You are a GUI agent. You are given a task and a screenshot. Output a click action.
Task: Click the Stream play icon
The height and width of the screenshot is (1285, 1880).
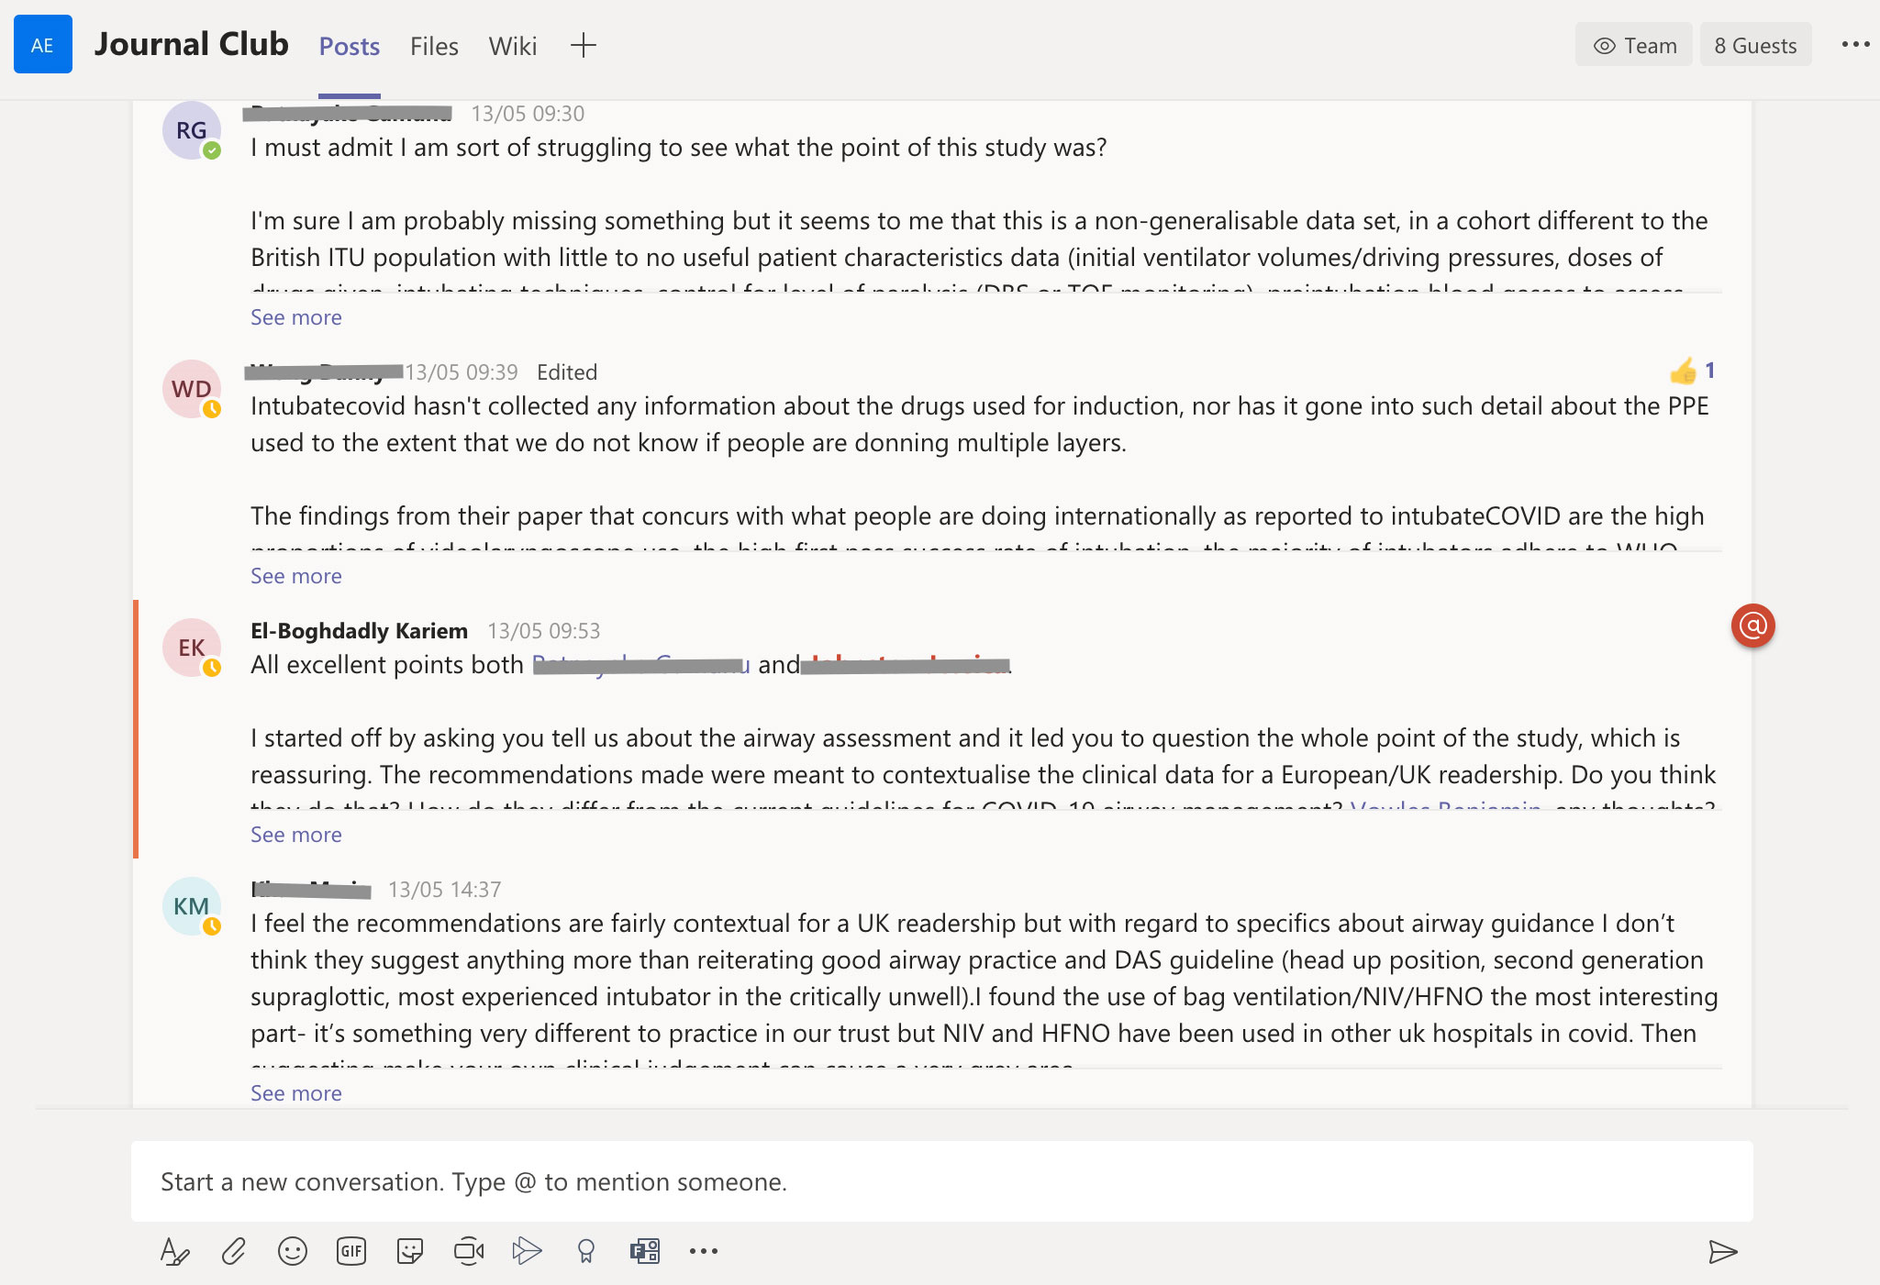pyautogui.click(x=527, y=1251)
